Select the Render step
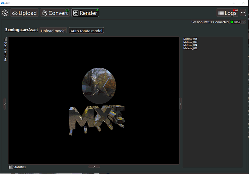Image resolution: width=249 pixels, height=174 pixels. click(85, 13)
